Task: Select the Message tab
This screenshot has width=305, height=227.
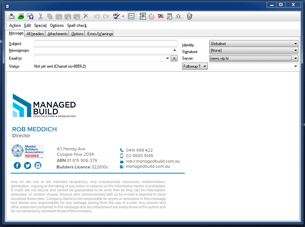Action: (x=16, y=33)
